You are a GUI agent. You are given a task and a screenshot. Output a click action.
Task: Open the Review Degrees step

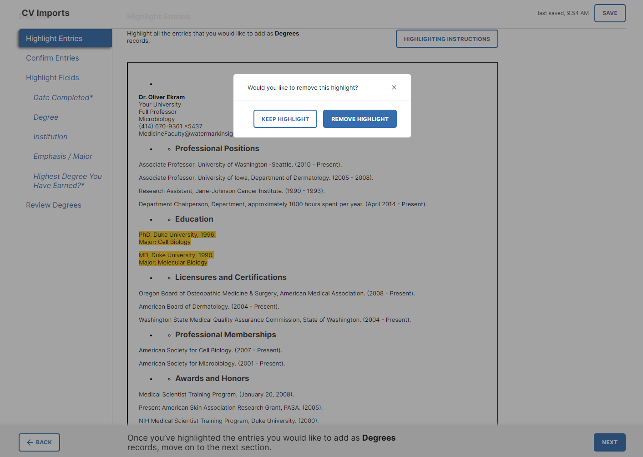click(53, 205)
